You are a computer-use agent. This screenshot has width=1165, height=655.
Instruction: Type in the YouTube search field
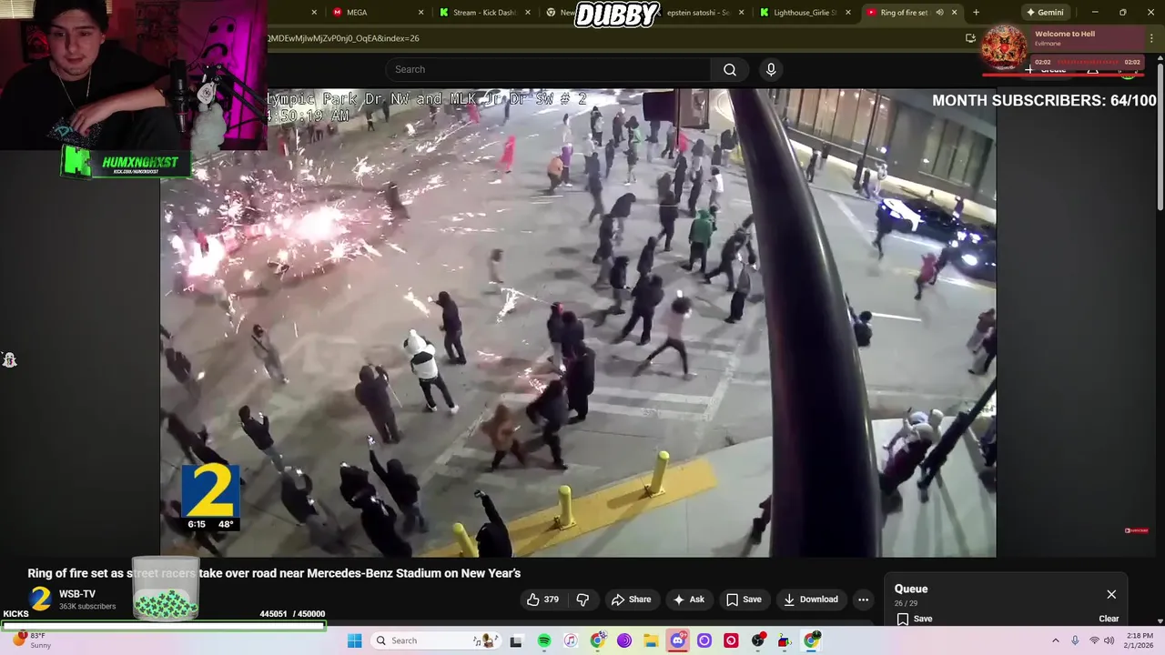[548, 69]
